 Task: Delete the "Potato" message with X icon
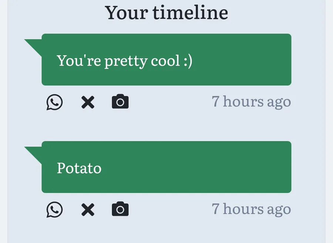[88, 210]
